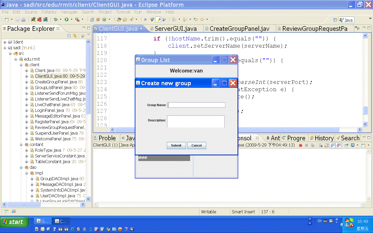Toggle Show Console on standard output change
Viewport: 373px width, 233px height.
[x=333, y=145]
